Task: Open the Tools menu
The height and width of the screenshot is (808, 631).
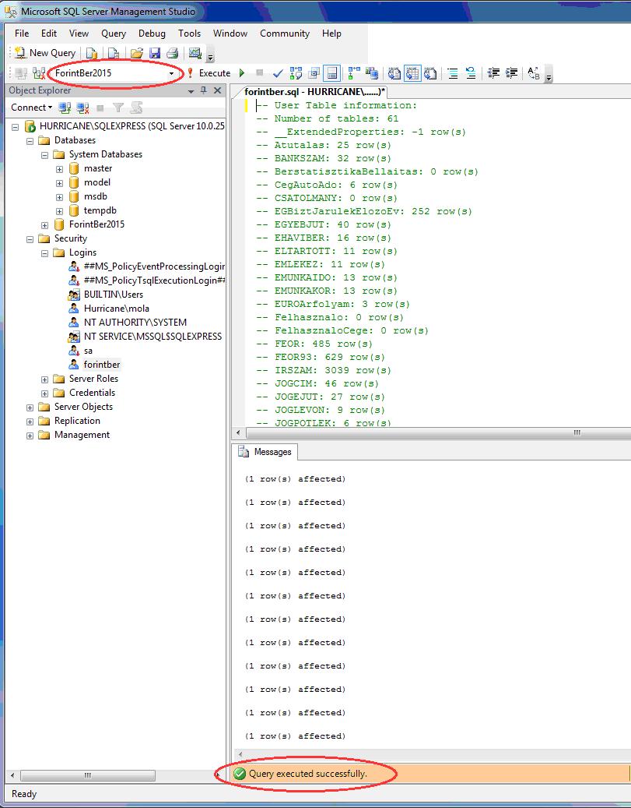Action: (x=189, y=34)
